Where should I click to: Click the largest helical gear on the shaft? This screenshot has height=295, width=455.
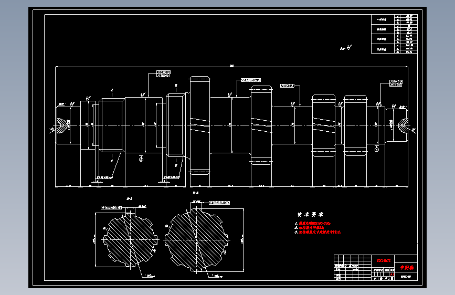tap(199, 125)
